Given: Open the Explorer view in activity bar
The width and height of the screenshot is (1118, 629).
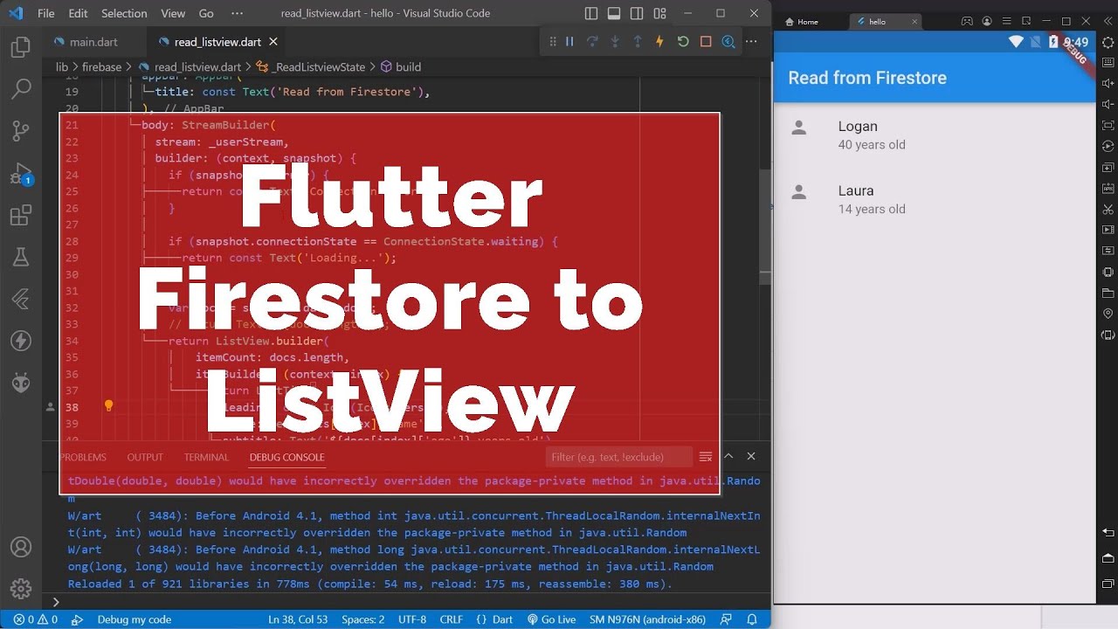Looking at the screenshot, I should (x=21, y=47).
